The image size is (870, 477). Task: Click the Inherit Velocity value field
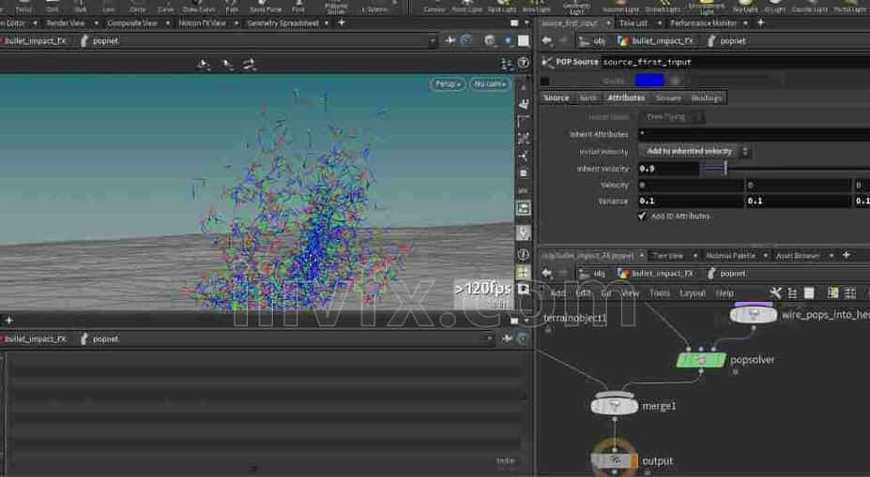[668, 169]
